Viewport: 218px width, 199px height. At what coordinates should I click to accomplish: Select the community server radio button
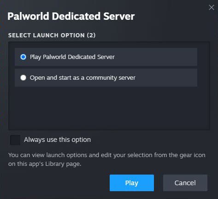(x=24, y=77)
